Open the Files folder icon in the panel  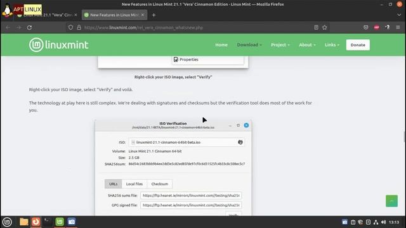(24, 222)
